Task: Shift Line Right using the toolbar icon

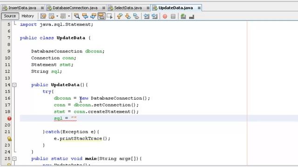Action: tap(155, 16)
